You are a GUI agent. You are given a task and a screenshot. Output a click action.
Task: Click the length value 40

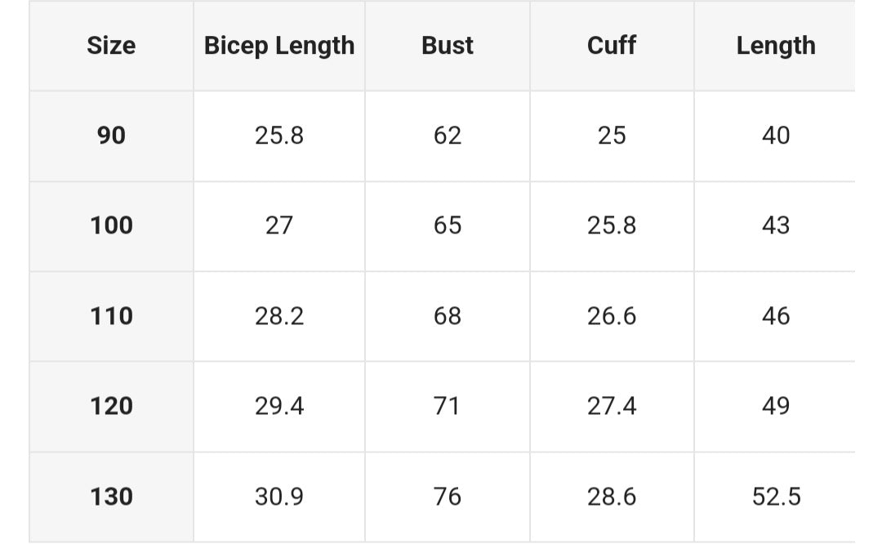[x=776, y=136]
